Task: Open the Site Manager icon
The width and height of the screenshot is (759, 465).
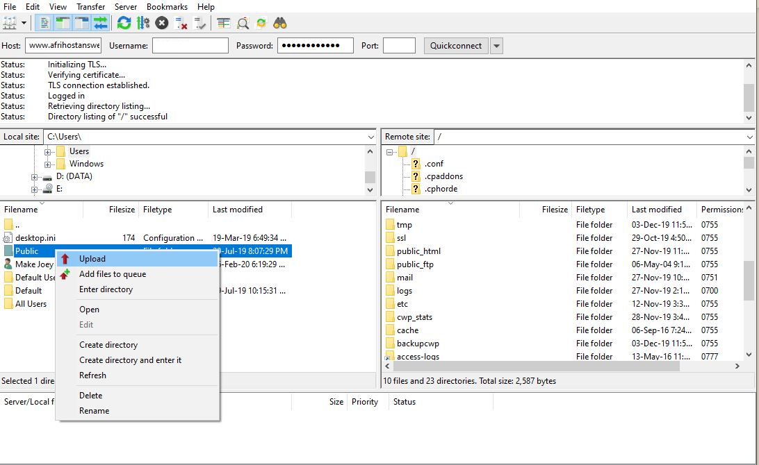Action: (x=10, y=23)
